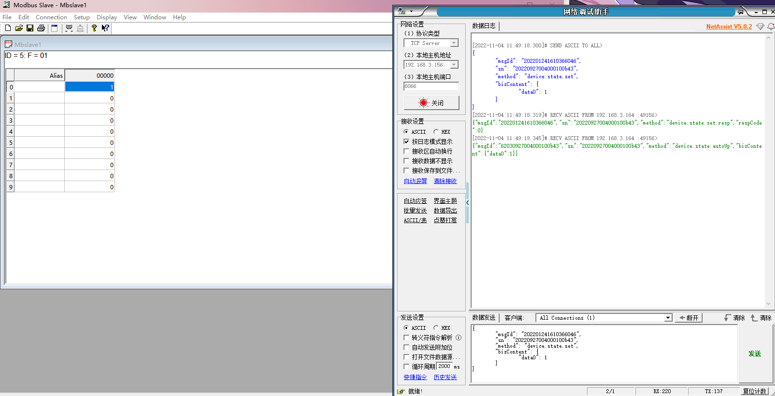
Task: Click the bell notification icon in NetAssist
Action: pyautogui.click(x=771, y=27)
